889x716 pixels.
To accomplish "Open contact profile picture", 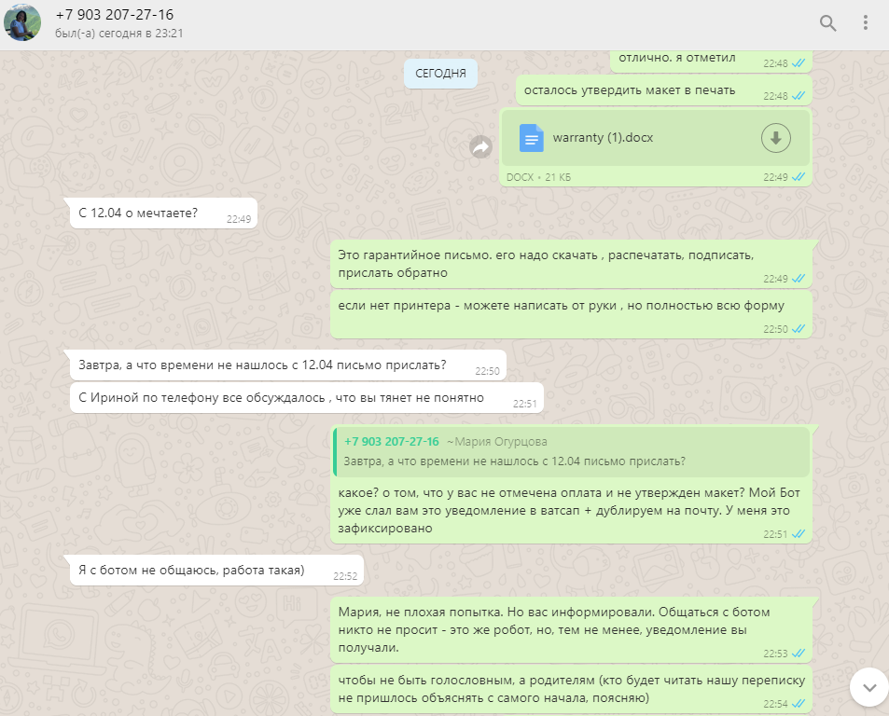I will (x=22, y=22).
